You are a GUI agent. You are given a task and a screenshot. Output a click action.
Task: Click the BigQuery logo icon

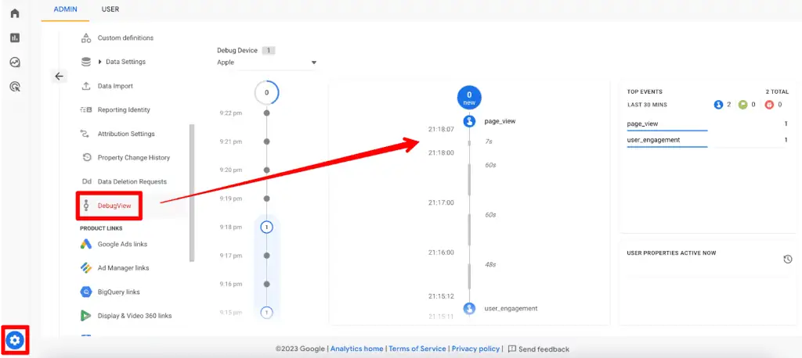click(86, 292)
